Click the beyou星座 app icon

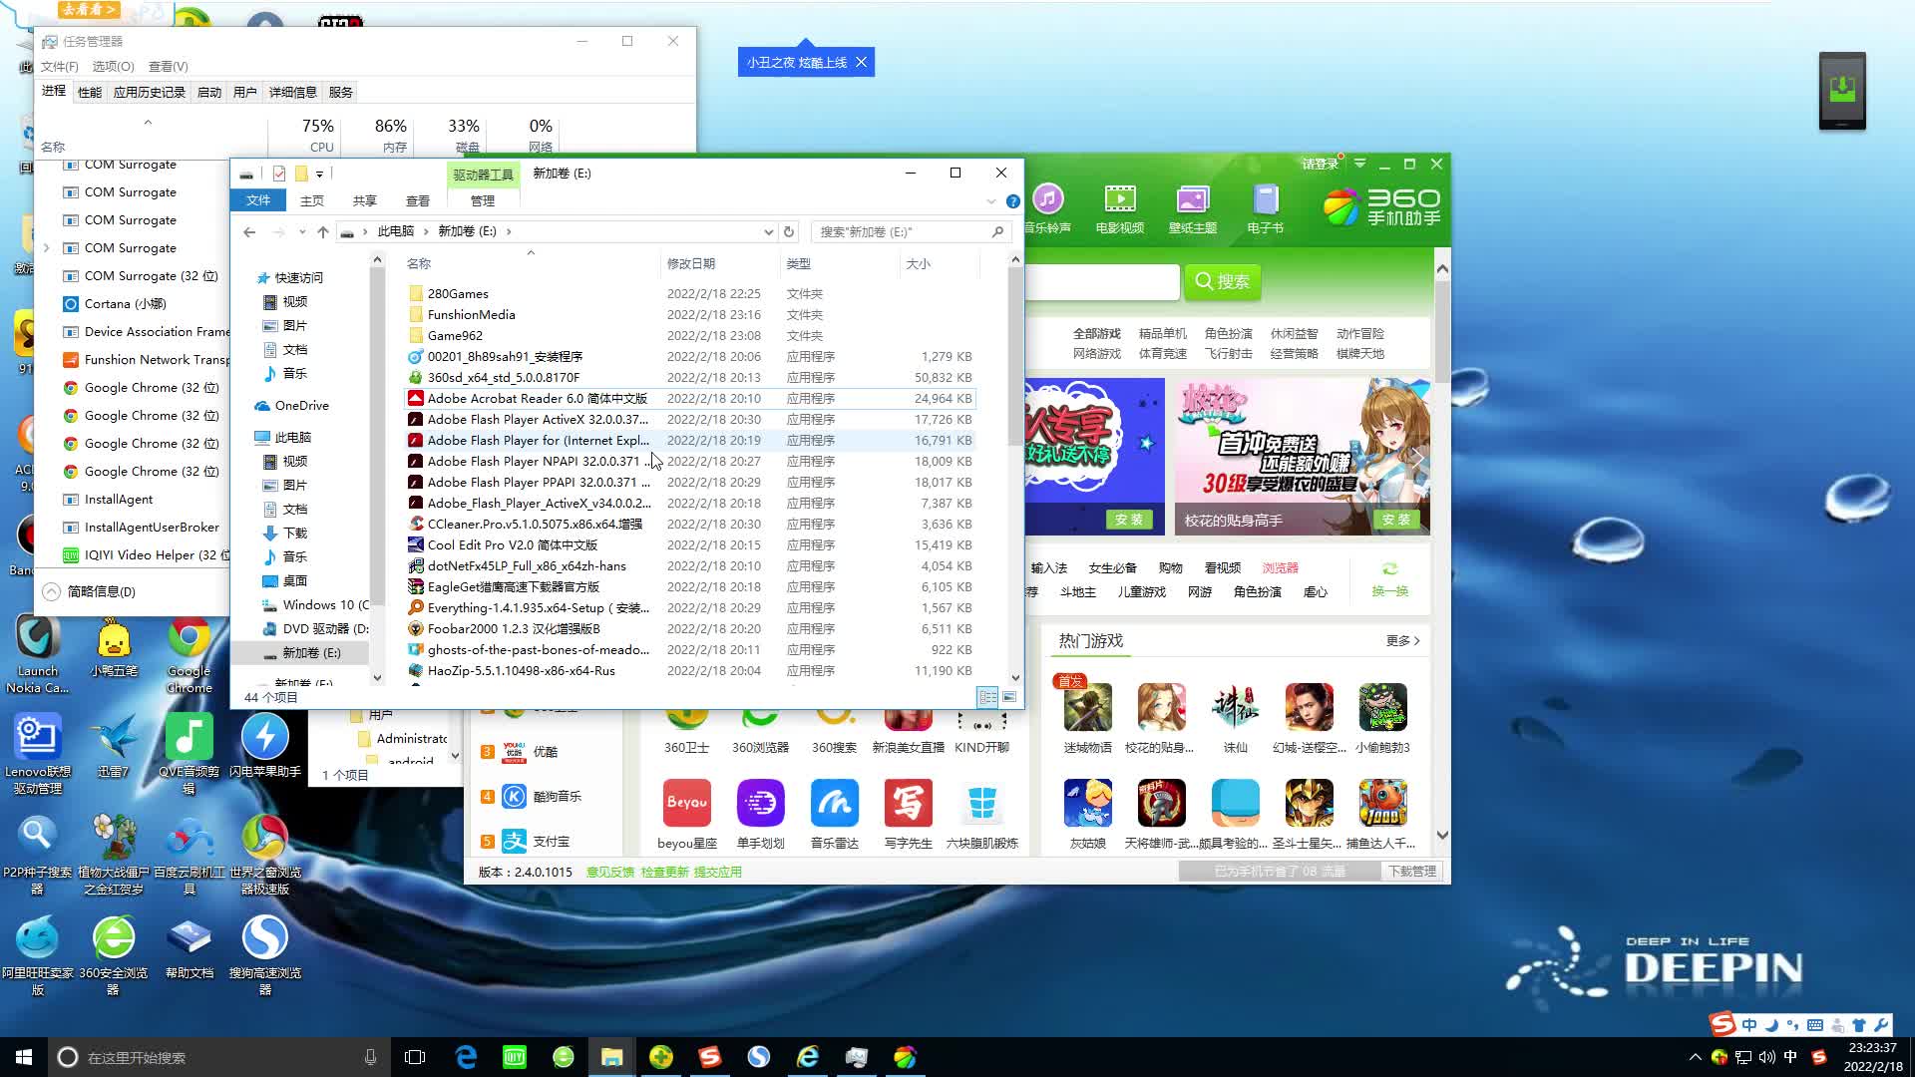click(x=687, y=803)
